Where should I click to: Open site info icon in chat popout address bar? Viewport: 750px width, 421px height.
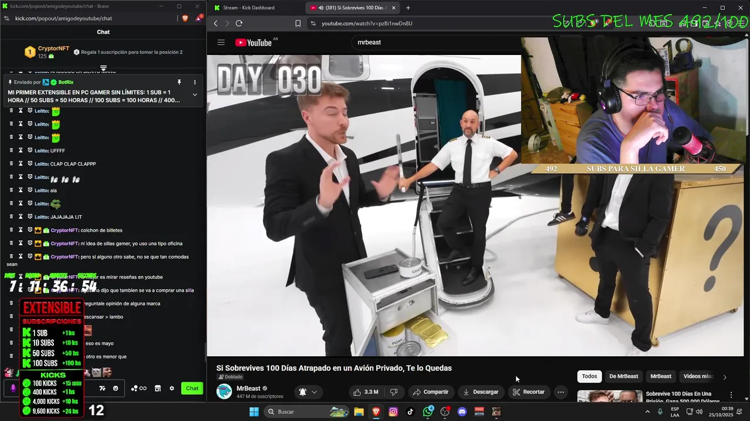coord(6,18)
